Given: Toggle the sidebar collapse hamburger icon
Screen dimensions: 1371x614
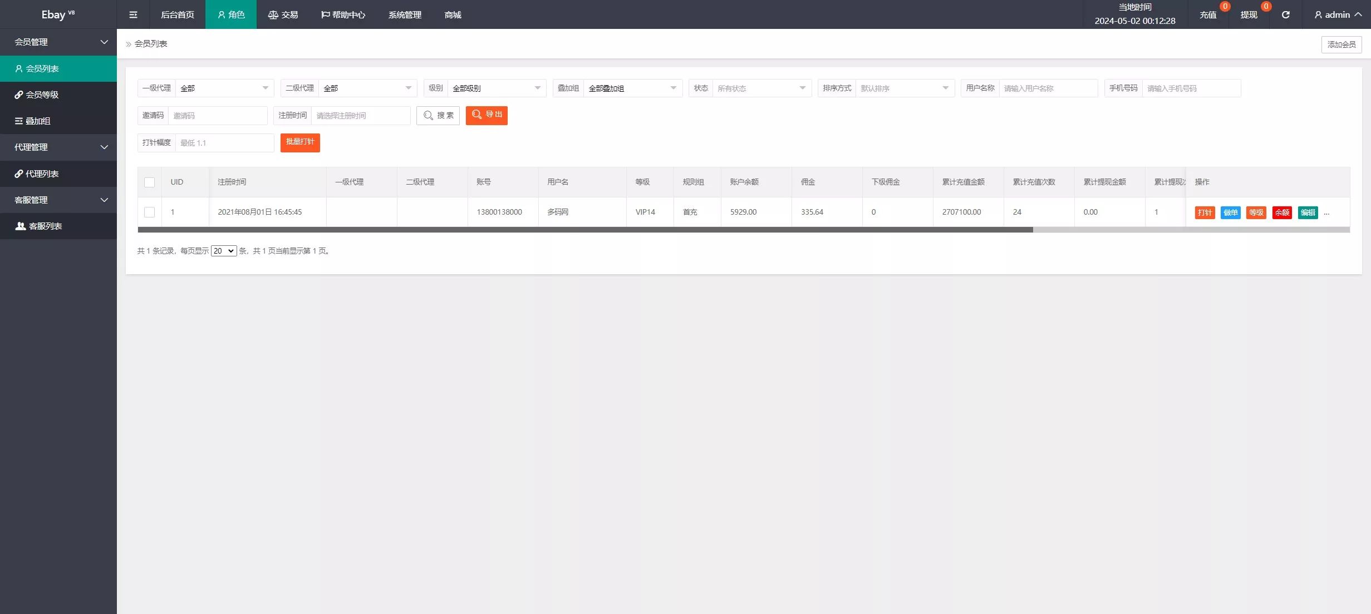Looking at the screenshot, I should pos(133,14).
